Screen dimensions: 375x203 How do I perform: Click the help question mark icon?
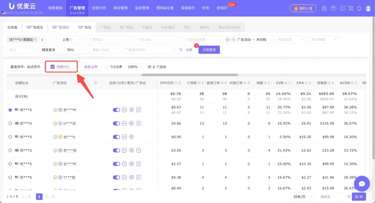[333, 8]
